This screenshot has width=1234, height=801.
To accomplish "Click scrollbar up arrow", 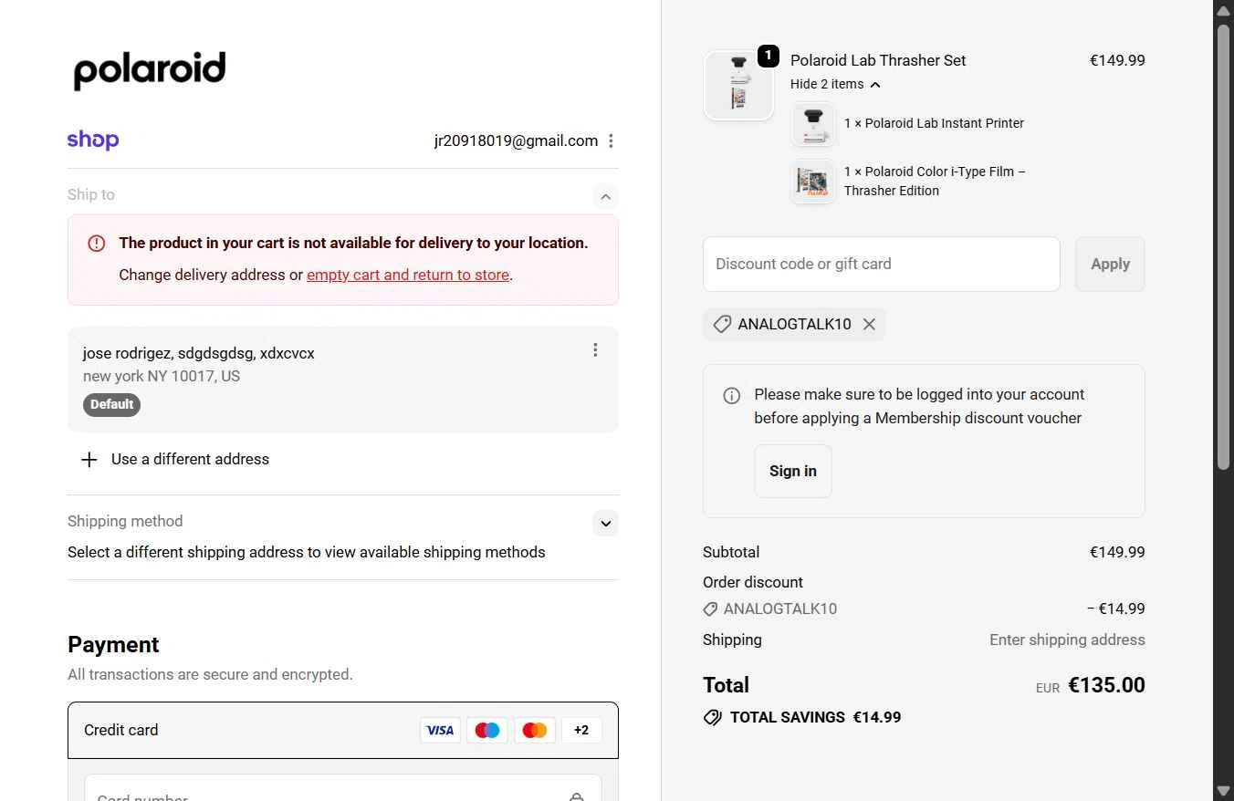I will click(x=1224, y=10).
